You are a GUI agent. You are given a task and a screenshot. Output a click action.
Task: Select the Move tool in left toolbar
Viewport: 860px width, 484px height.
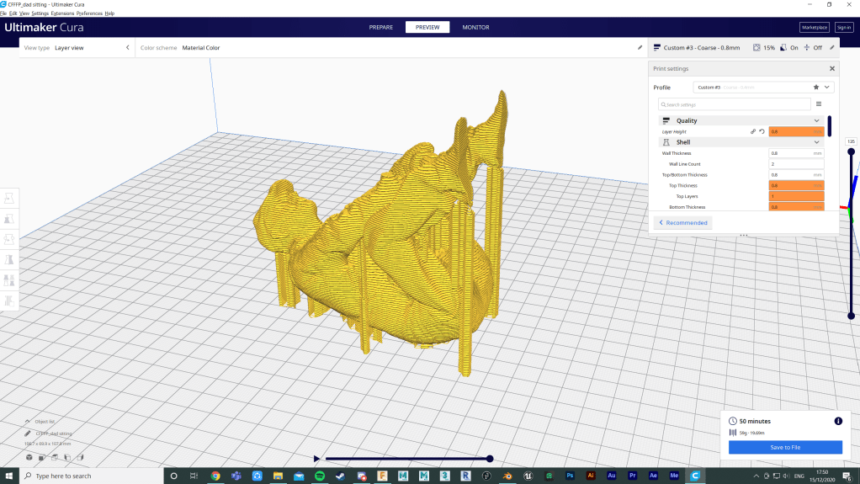9,198
